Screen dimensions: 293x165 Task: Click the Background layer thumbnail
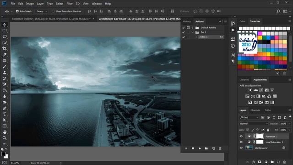[x=249, y=148]
